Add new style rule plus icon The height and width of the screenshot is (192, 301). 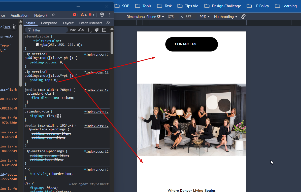click(89, 30)
